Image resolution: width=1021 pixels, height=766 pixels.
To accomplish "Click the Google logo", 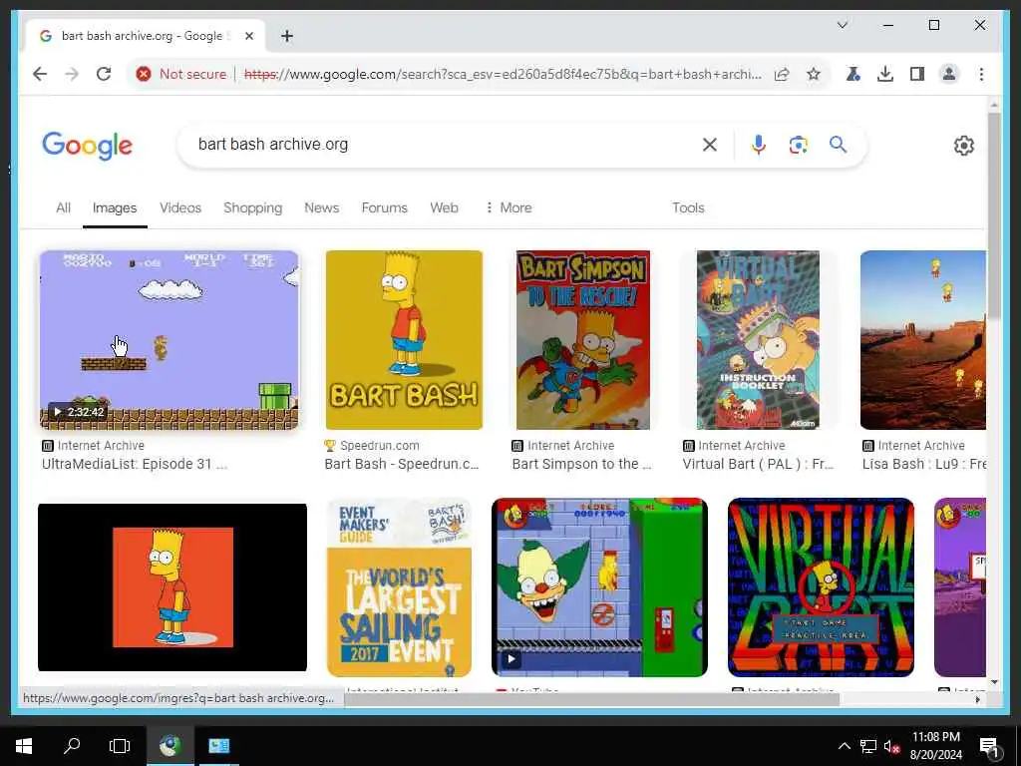I will point(88,145).
